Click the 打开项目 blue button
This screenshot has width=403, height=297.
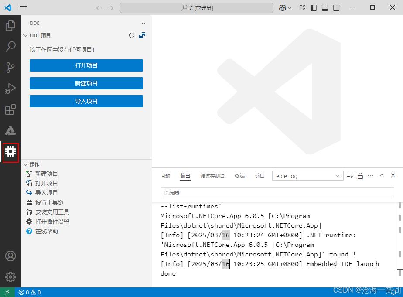[86, 65]
